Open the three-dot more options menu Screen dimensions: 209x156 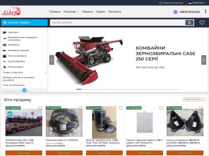(x=206, y=11)
